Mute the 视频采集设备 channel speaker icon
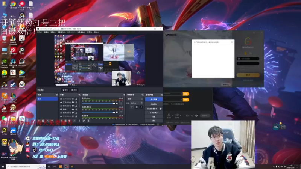The width and height of the screenshot is (301, 169). (x=117, y=112)
